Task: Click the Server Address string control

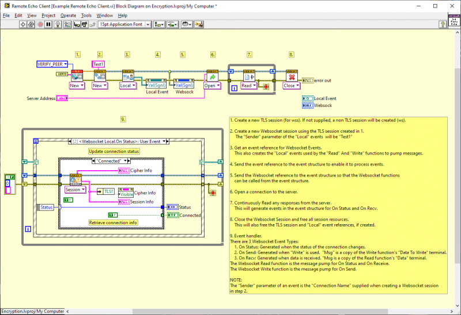Action: click(62, 99)
